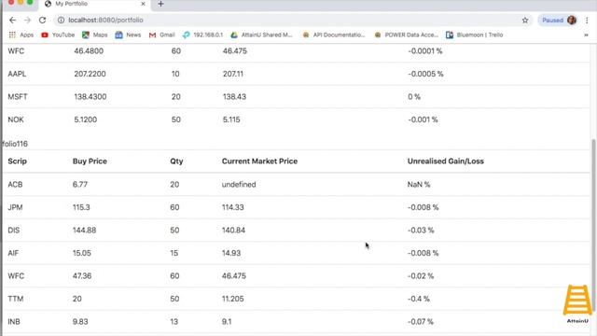597x336 pixels.
Task: Select the My Portfolio tab
Action: pos(94,4)
